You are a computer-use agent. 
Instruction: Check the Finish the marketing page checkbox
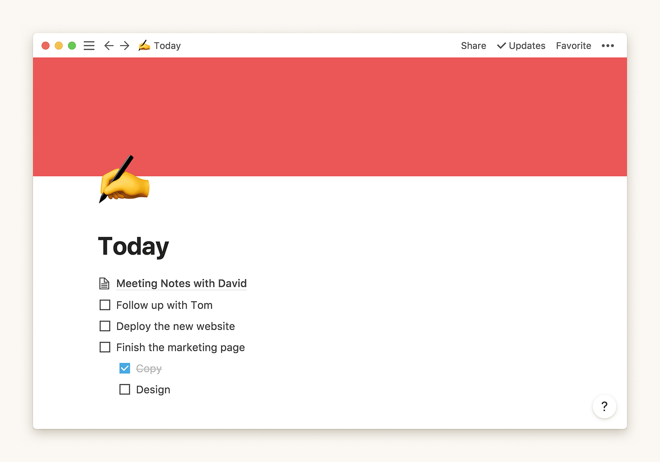click(105, 347)
